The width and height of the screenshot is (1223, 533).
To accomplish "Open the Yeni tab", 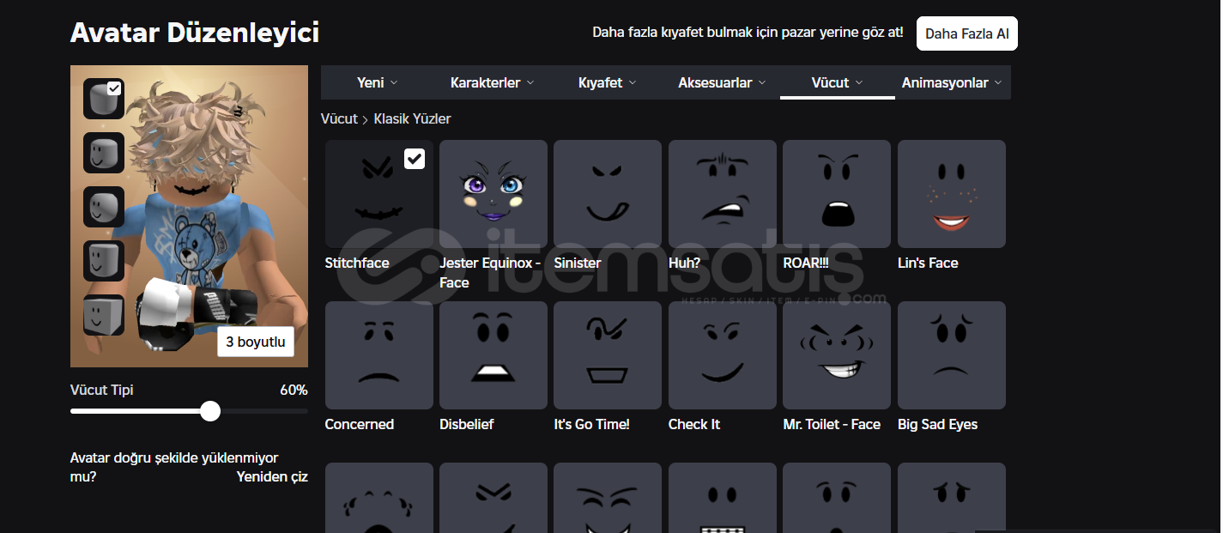I will pos(378,82).
